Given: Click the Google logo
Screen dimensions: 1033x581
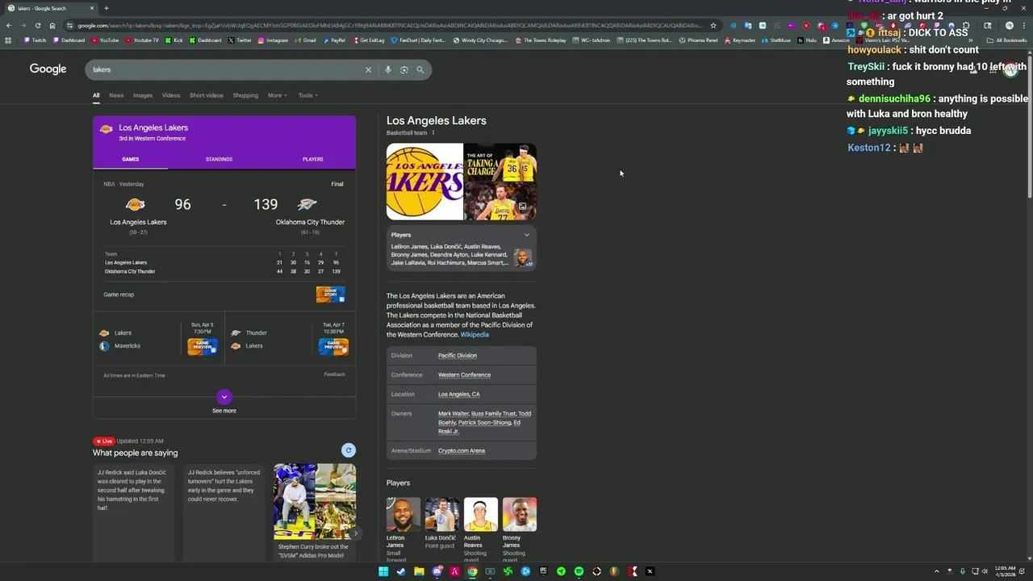Looking at the screenshot, I should pos(48,69).
